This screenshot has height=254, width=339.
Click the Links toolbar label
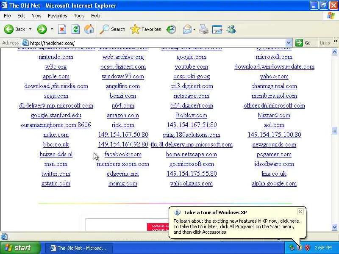tap(325, 43)
